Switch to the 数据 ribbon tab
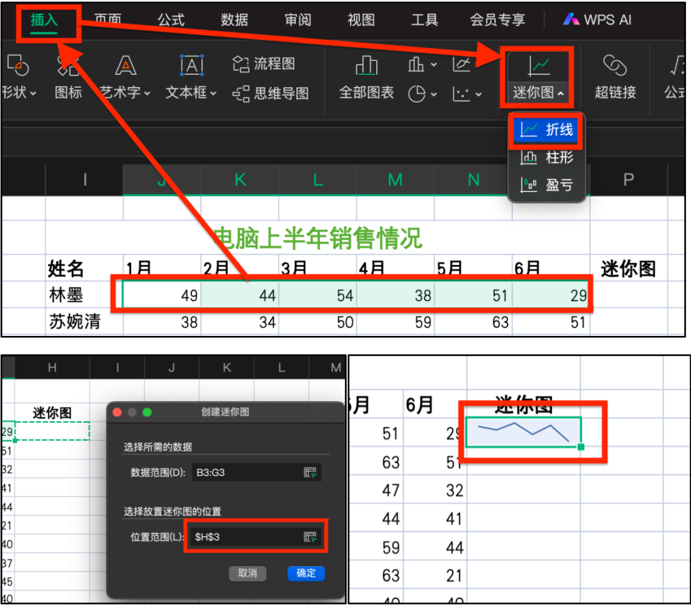Image resolution: width=691 pixels, height=606 pixels. [234, 19]
